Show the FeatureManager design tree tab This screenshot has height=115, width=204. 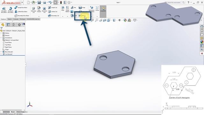click(3, 25)
